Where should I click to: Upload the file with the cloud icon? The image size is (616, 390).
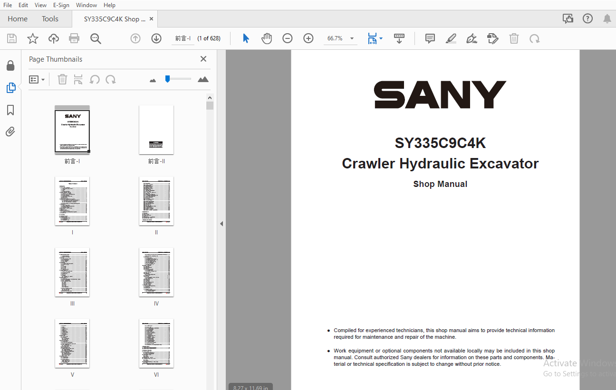tap(54, 38)
